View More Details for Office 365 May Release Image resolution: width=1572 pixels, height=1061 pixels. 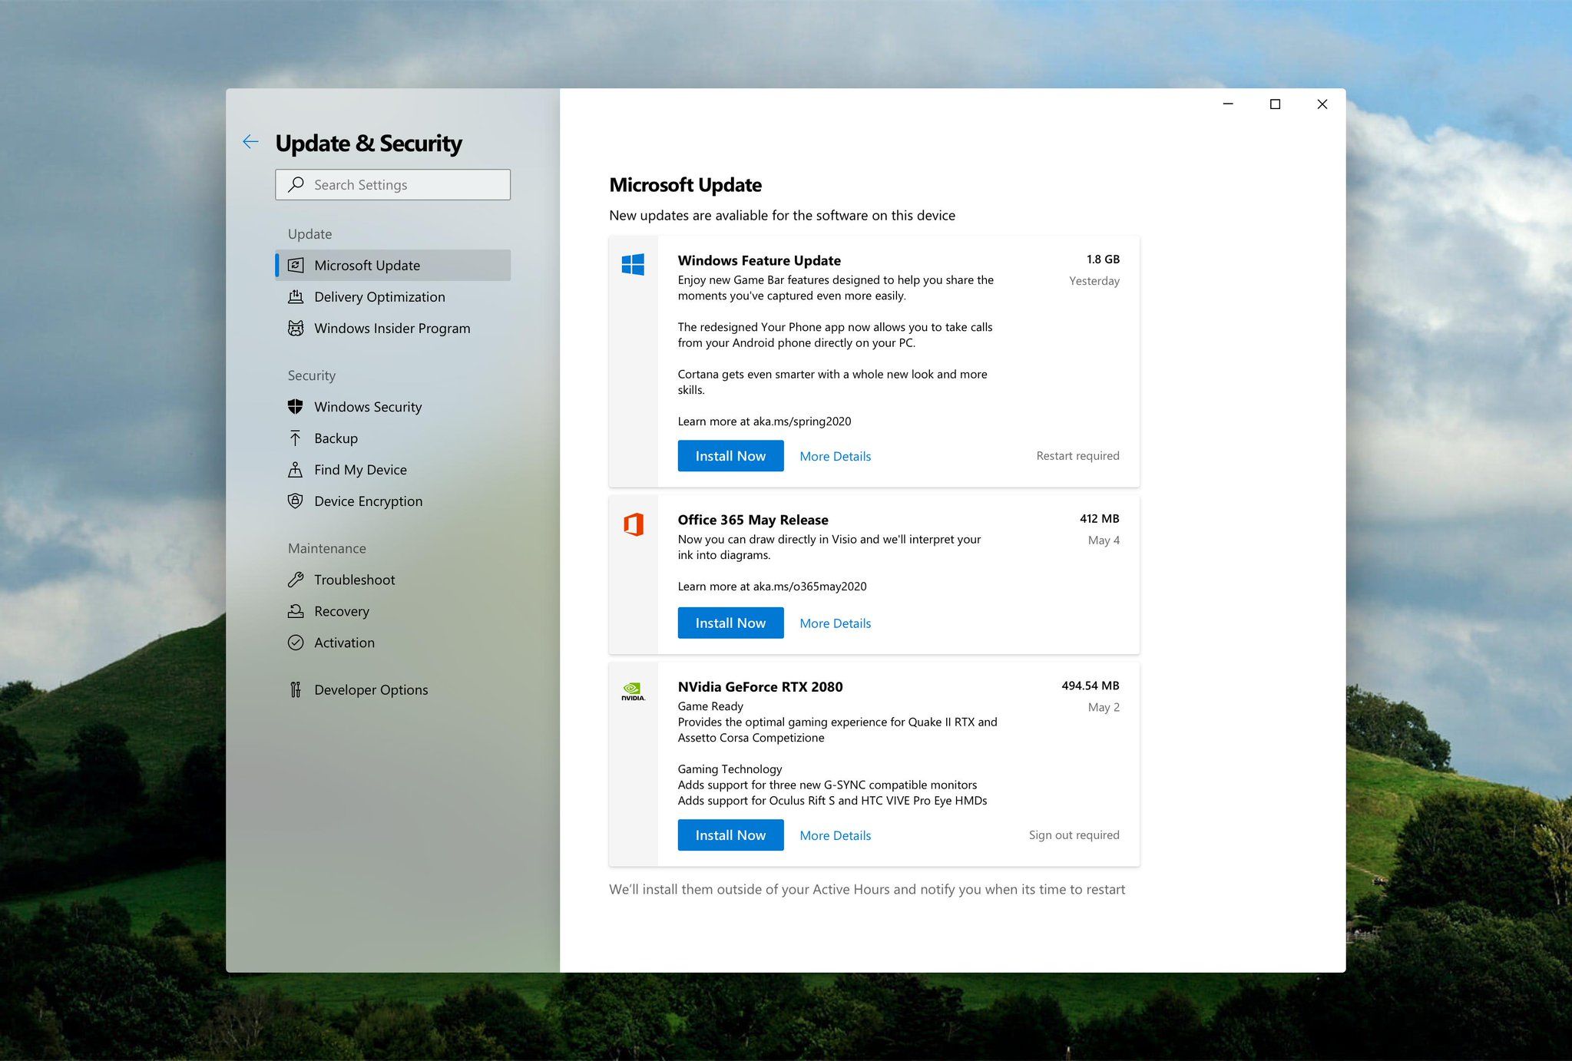tap(836, 623)
